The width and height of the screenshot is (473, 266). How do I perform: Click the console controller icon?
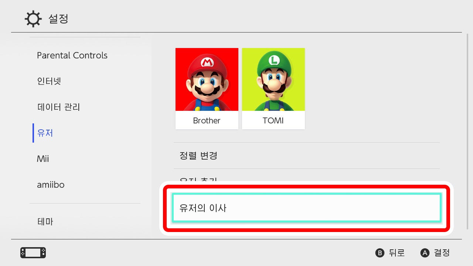point(33,253)
